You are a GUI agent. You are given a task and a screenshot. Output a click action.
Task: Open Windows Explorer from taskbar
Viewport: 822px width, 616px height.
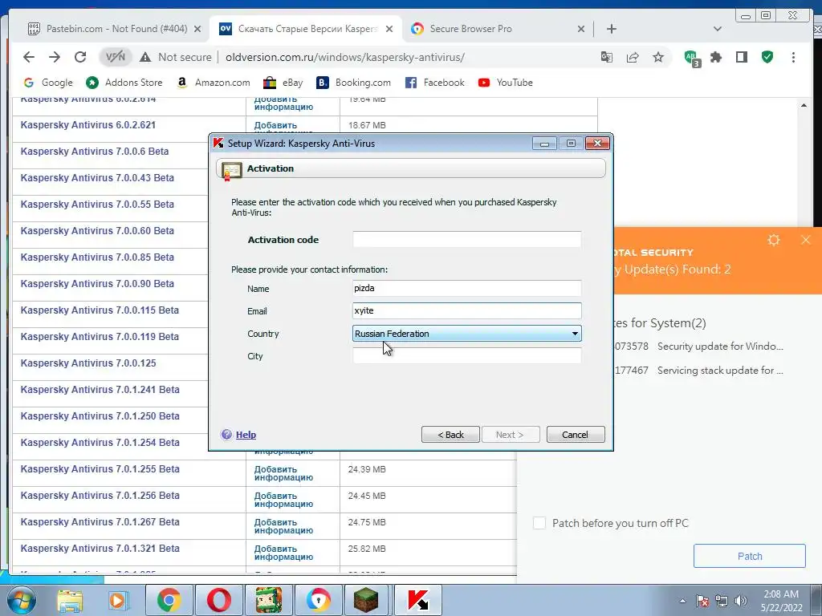pyautogui.click(x=70, y=600)
